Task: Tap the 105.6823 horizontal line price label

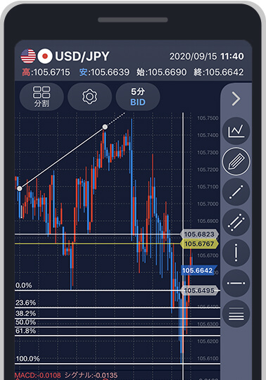Action: [199, 234]
